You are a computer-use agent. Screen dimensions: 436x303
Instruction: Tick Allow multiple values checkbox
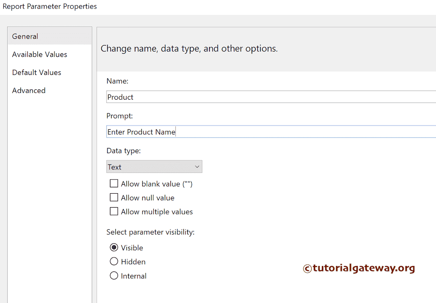[114, 212]
